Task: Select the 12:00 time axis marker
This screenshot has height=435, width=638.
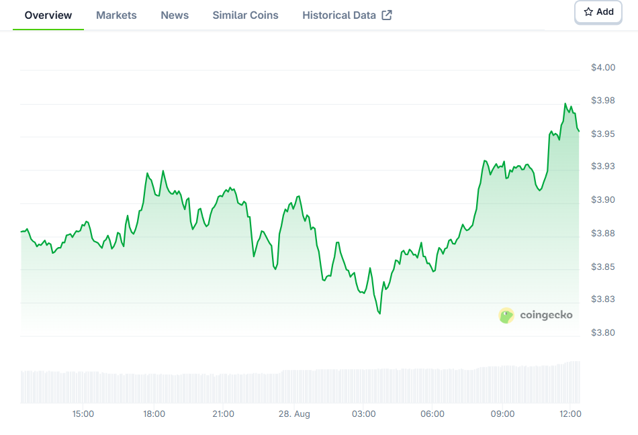Action: [570, 414]
